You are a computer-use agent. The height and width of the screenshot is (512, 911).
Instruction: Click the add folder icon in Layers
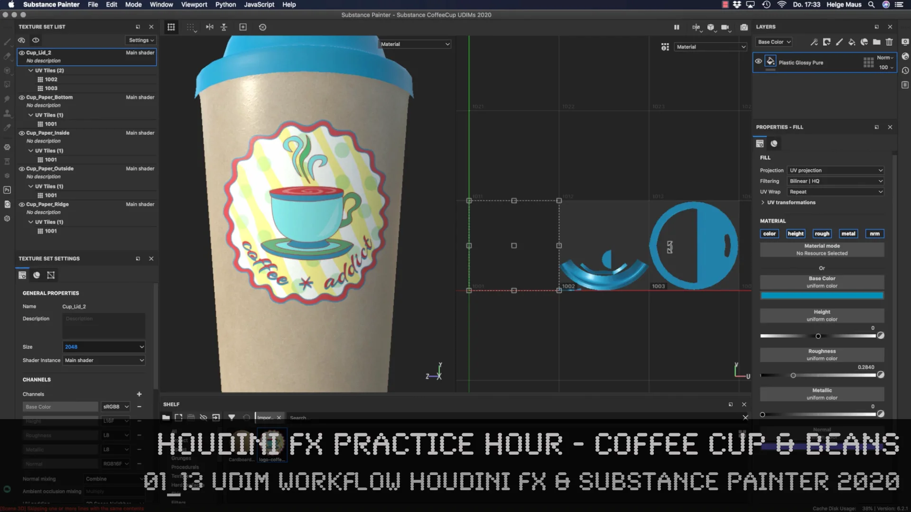876,42
